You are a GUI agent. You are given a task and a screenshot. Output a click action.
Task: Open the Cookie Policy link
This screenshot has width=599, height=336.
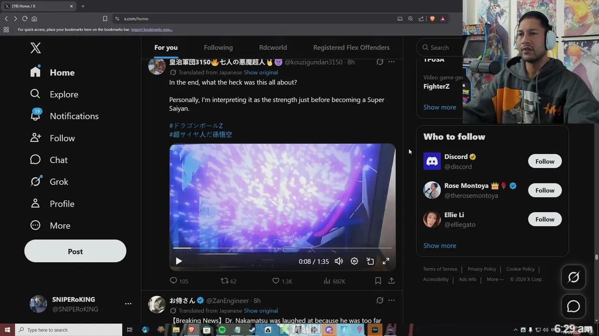click(520, 269)
